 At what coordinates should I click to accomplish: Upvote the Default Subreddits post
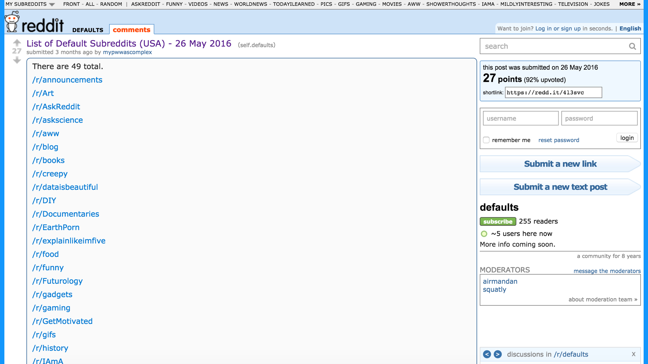pyautogui.click(x=17, y=43)
